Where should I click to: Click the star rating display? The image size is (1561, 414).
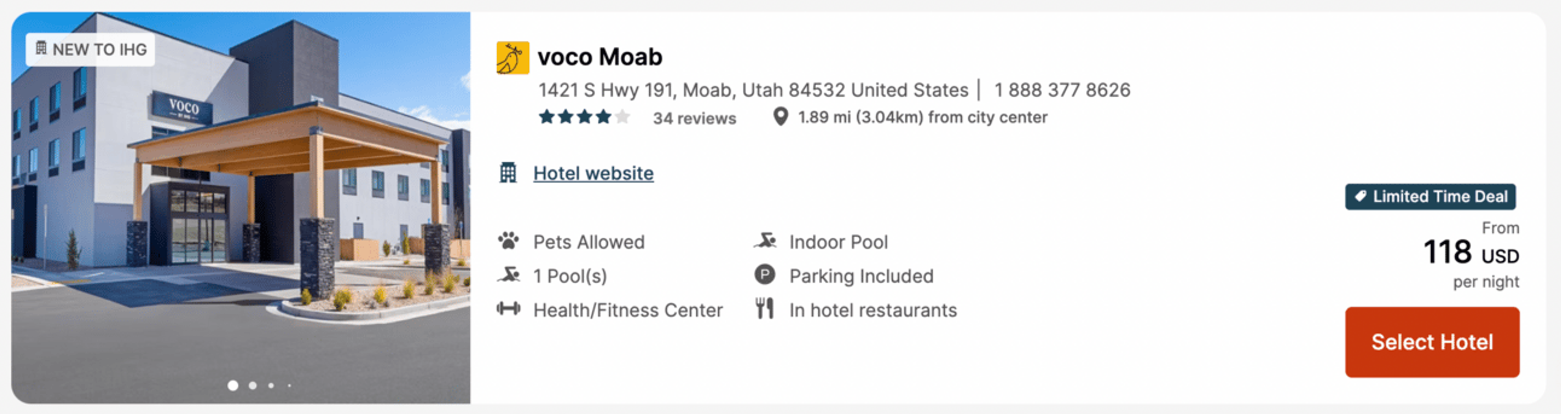coord(584,117)
